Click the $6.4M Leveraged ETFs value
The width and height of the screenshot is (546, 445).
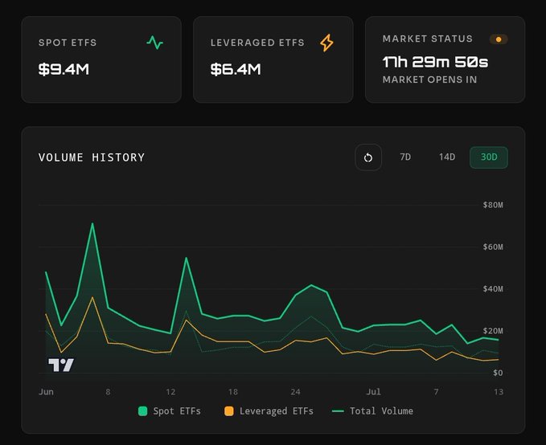236,69
